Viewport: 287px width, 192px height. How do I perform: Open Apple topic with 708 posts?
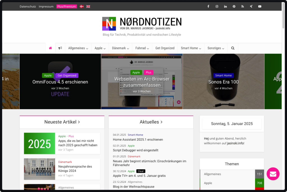click(x=232, y=183)
